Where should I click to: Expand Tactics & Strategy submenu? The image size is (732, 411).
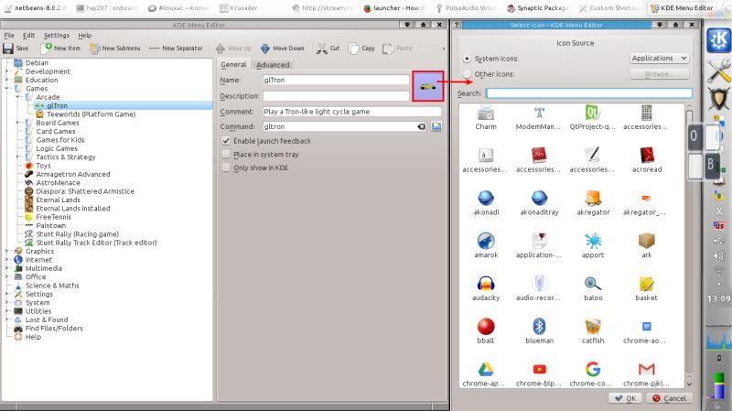coord(17,157)
